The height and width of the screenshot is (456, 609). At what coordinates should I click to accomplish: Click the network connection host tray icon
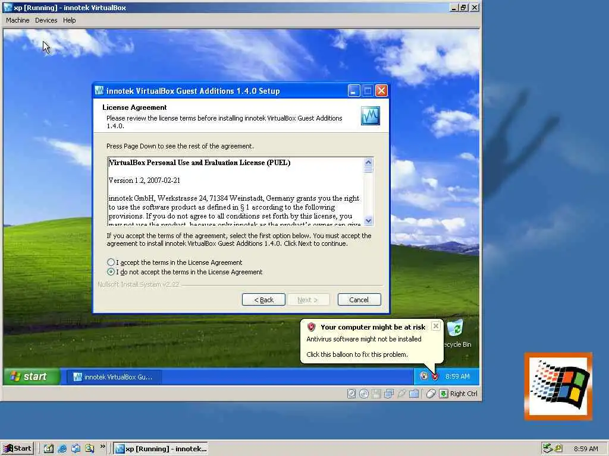(x=547, y=448)
